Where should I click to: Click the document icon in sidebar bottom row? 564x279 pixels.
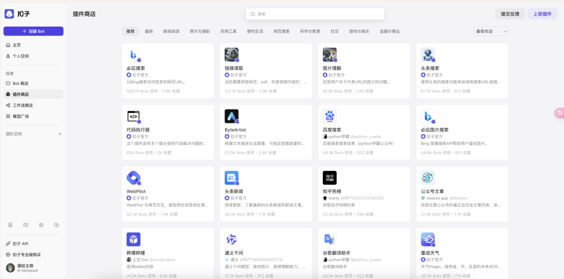click(x=10, y=225)
